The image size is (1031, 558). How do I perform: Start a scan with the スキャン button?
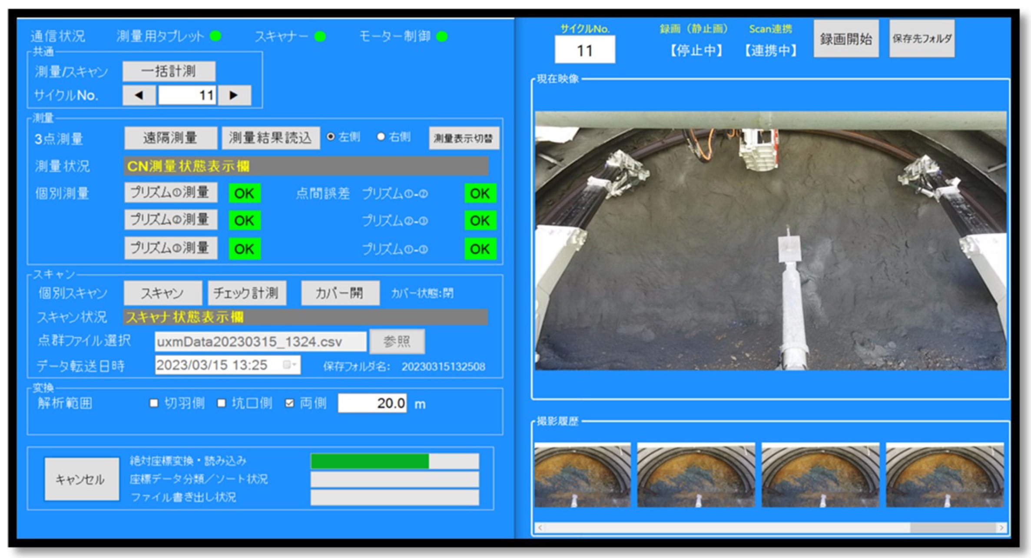pos(162,292)
